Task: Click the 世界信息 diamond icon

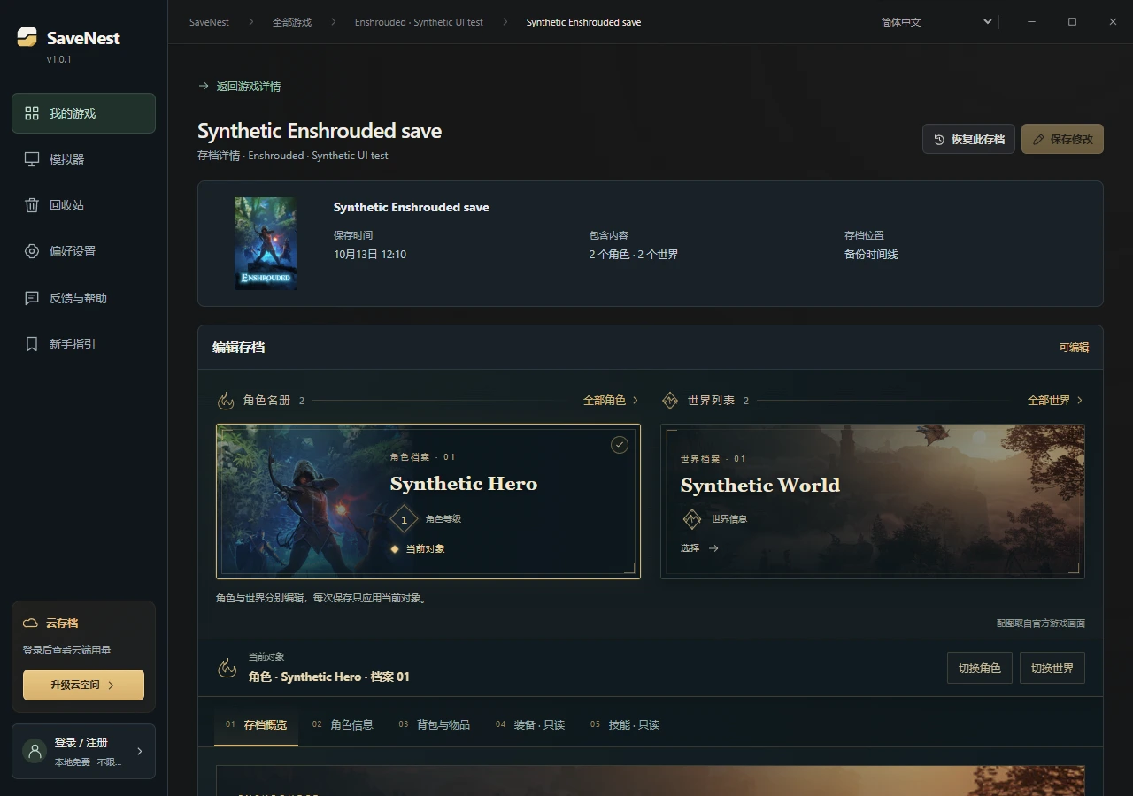Action: click(692, 519)
